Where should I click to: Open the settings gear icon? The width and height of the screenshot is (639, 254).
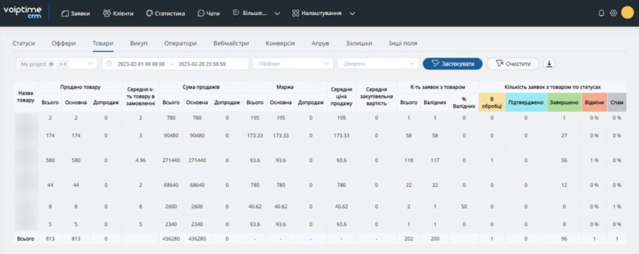[x=613, y=13]
